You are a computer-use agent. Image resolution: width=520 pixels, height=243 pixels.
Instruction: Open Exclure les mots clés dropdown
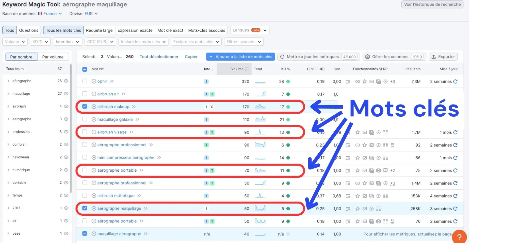tap(196, 42)
